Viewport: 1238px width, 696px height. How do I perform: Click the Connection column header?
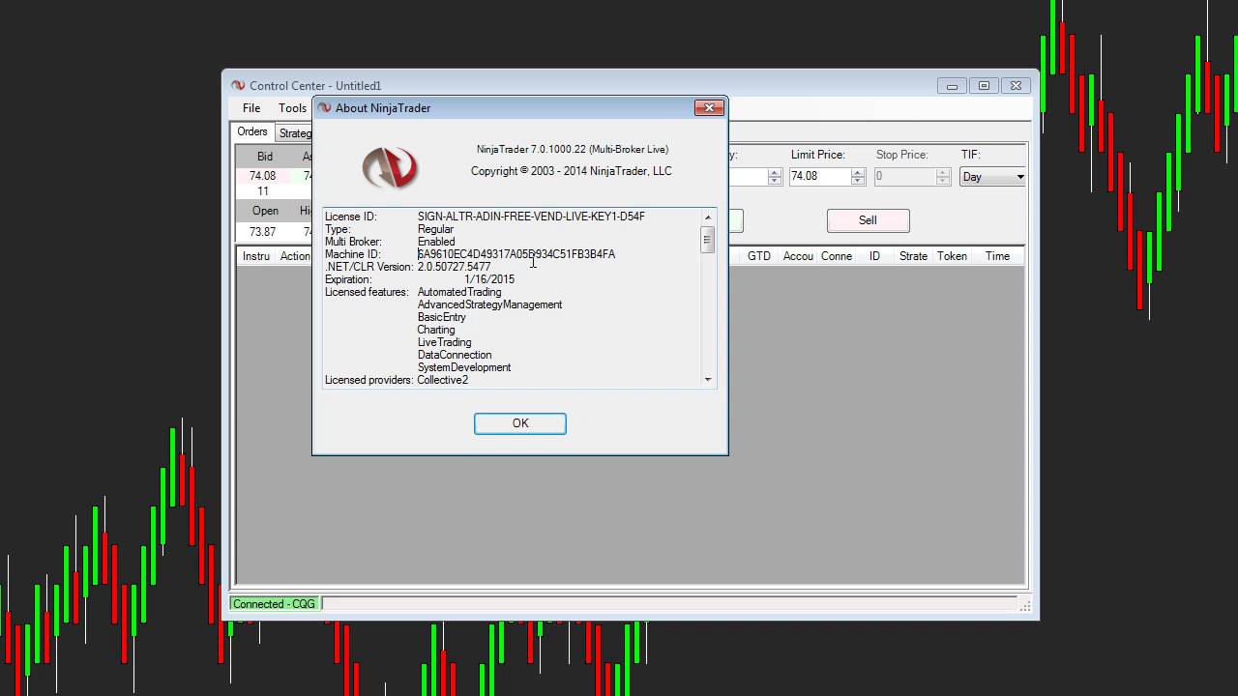click(x=837, y=256)
